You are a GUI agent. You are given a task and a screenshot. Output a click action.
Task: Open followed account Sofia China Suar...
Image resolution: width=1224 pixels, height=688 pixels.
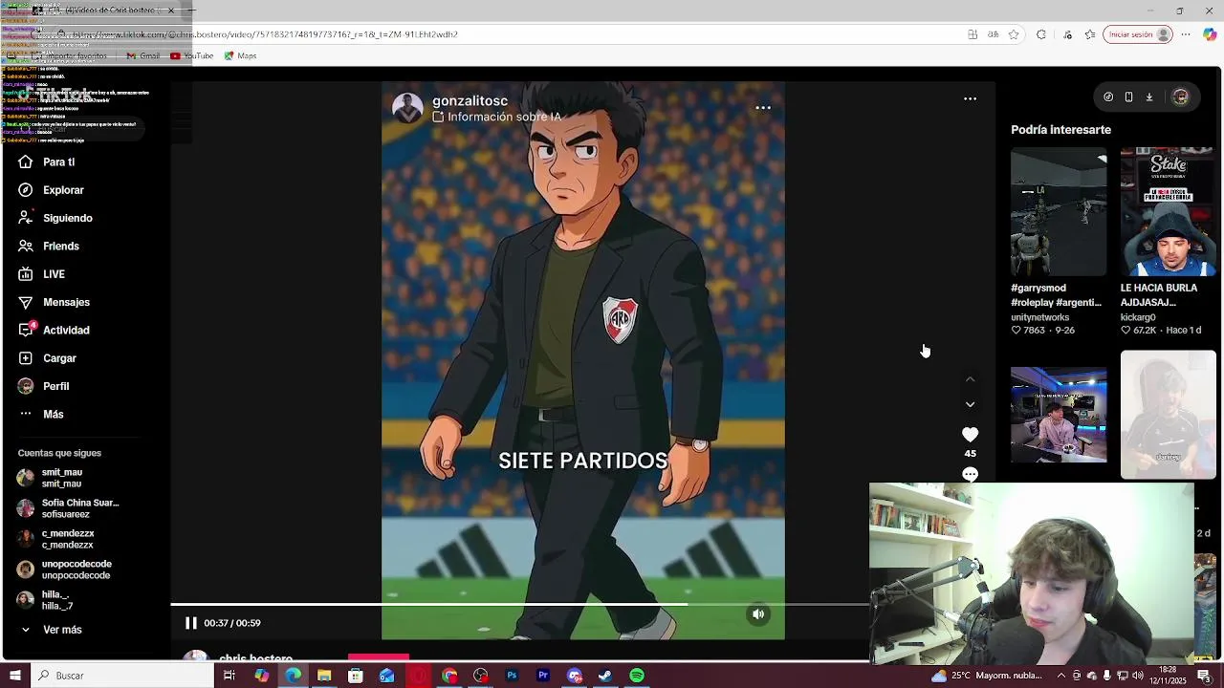[67, 508]
